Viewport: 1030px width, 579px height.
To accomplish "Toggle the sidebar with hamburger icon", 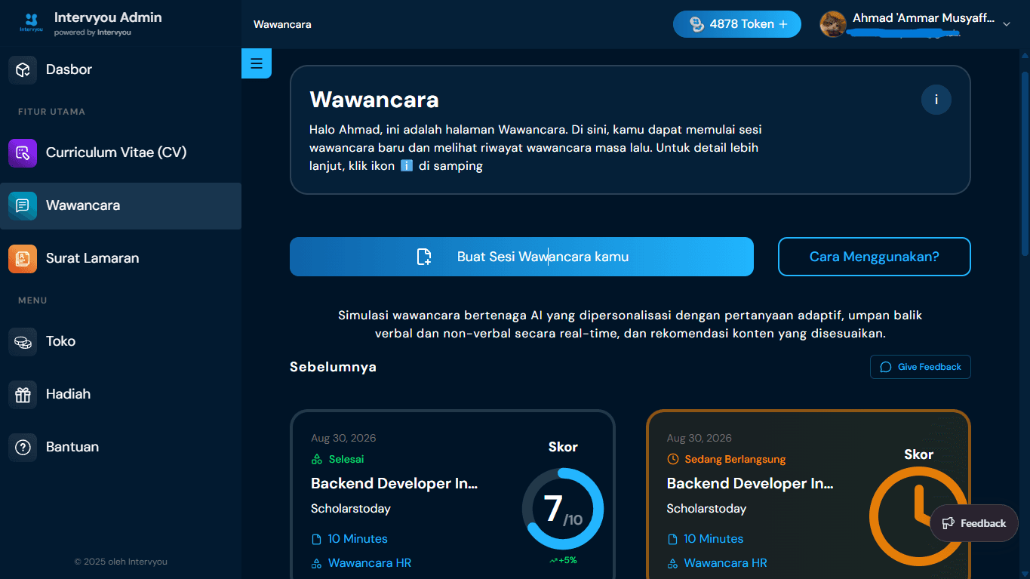I will point(257,63).
